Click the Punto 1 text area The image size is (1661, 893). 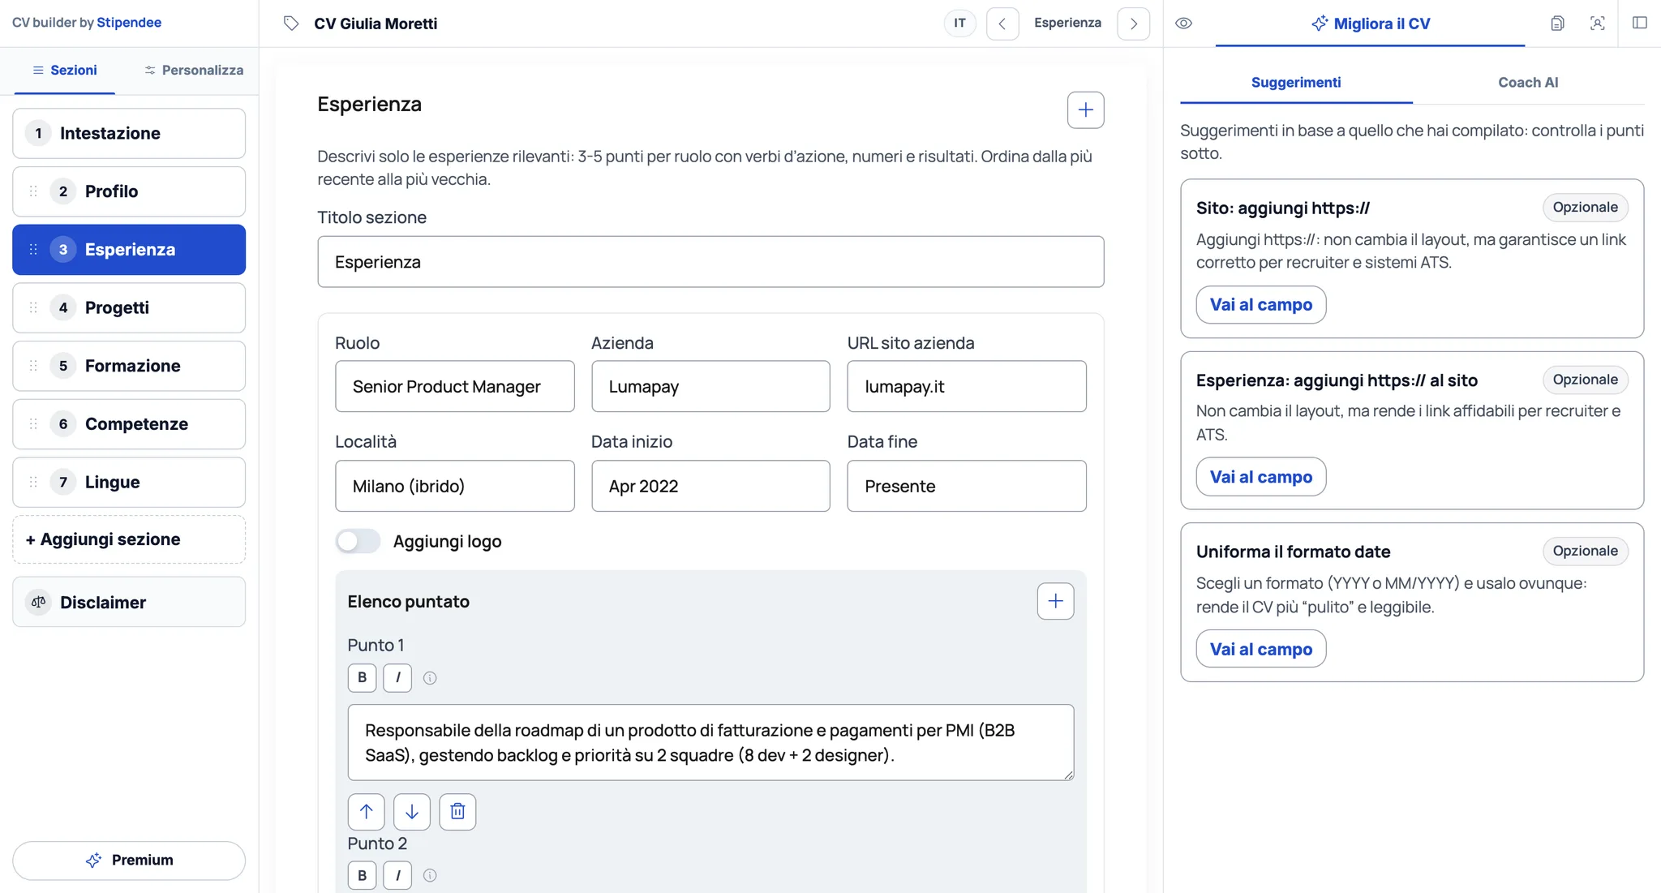tap(710, 743)
